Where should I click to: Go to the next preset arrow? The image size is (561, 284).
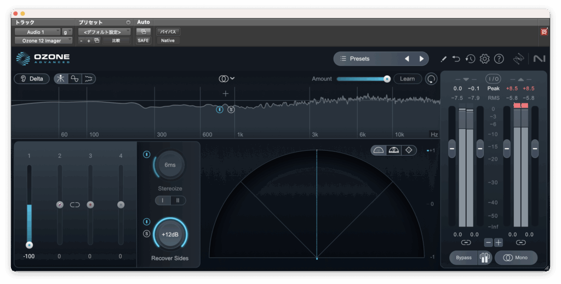pyautogui.click(x=421, y=59)
